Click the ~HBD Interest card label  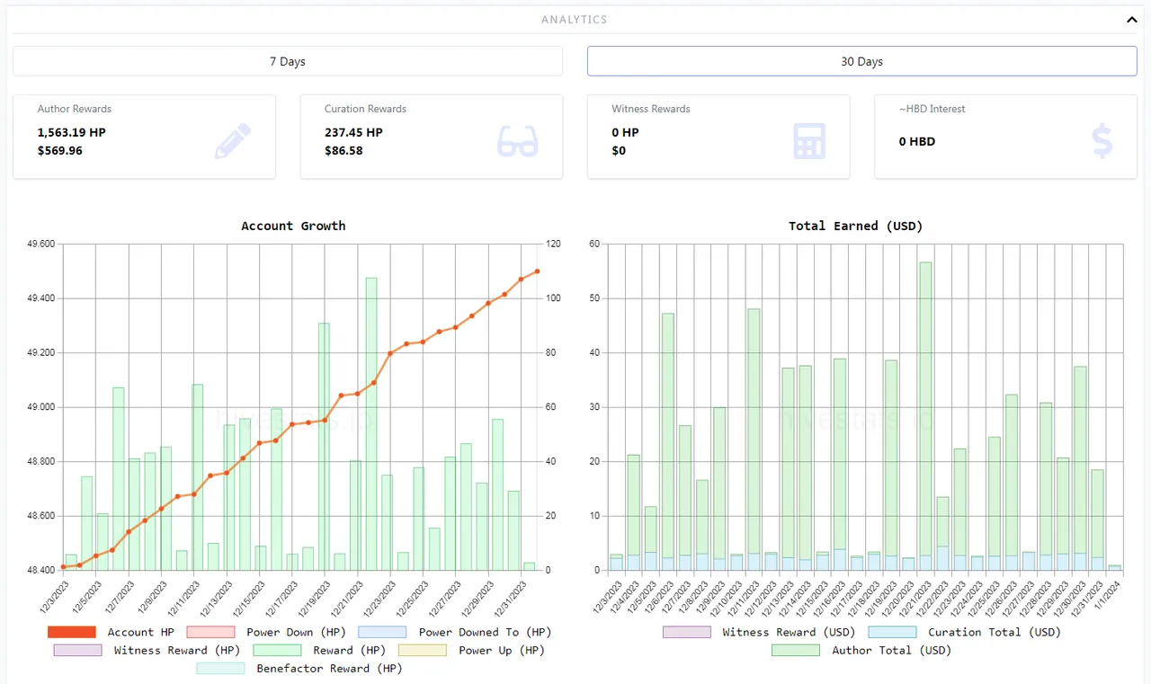click(x=932, y=109)
